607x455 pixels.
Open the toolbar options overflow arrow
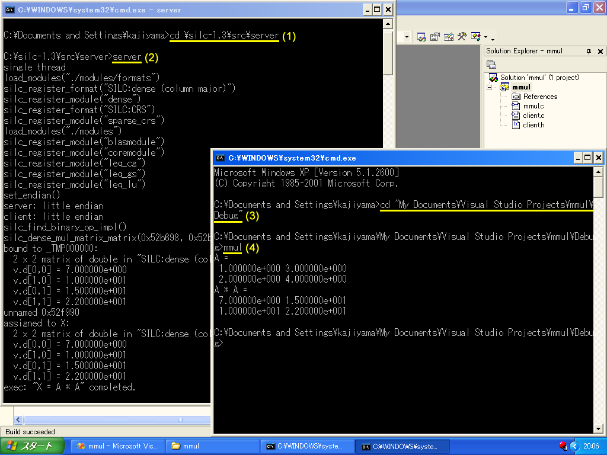coord(493,39)
